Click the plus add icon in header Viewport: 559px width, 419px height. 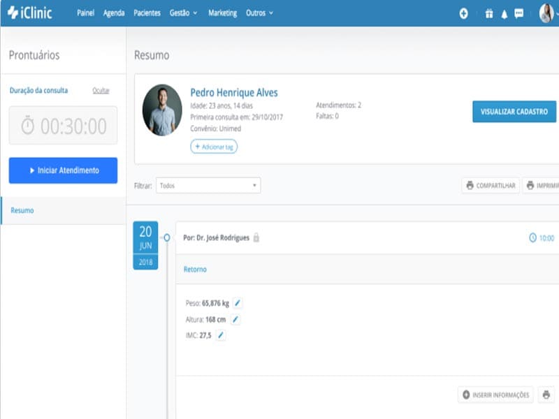tap(463, 14)
